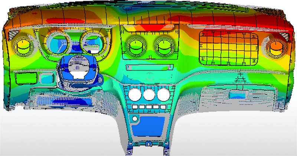Click the far-right round air vent
The image size is (297, 156).
275,47
